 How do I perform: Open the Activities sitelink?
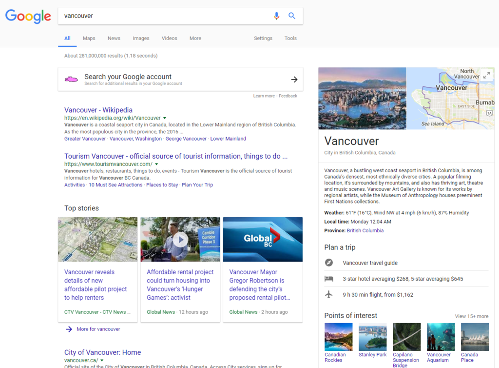coord(75,185)
